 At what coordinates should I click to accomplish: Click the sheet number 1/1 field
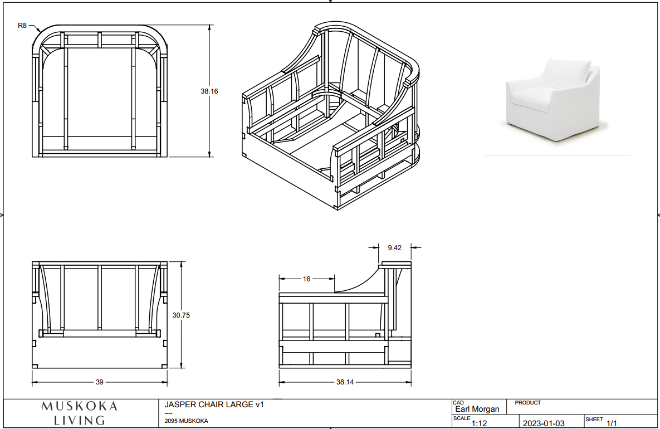pyautogui.click(x=610, y=423)
